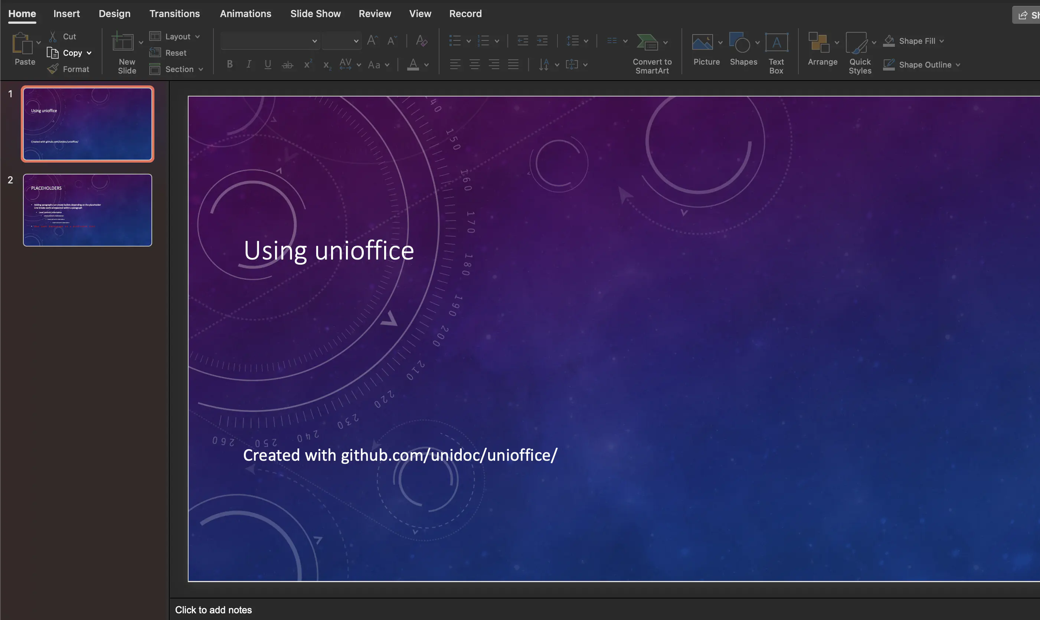
Task: Toggle Bold formatting
Action: tap(230, 64)
